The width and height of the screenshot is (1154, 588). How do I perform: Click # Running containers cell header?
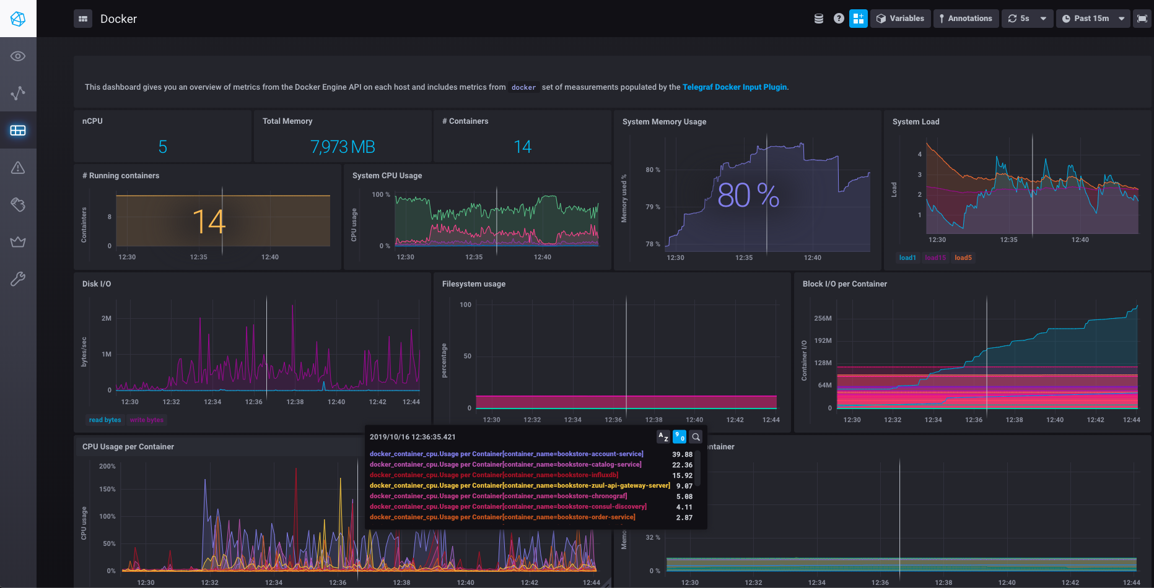(121, 176)
